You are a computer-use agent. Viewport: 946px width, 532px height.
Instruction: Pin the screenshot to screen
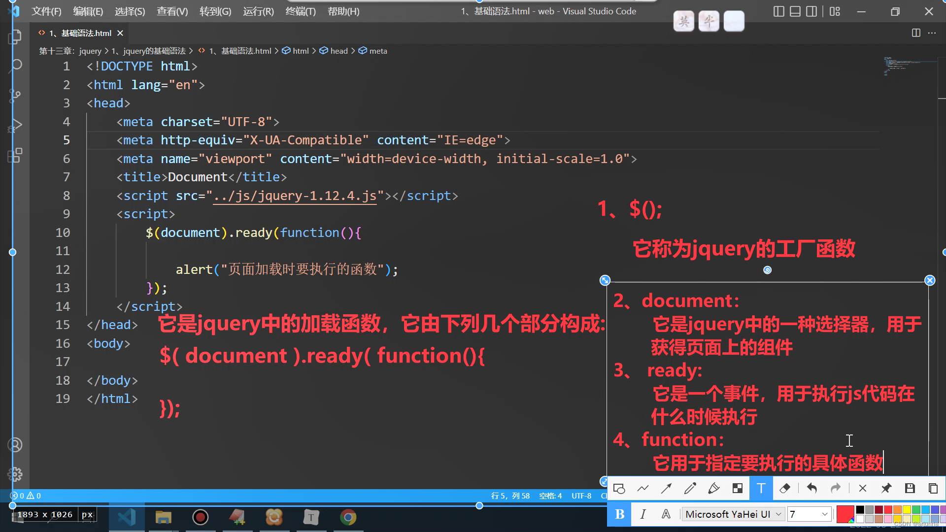click(x=886, y=488)
